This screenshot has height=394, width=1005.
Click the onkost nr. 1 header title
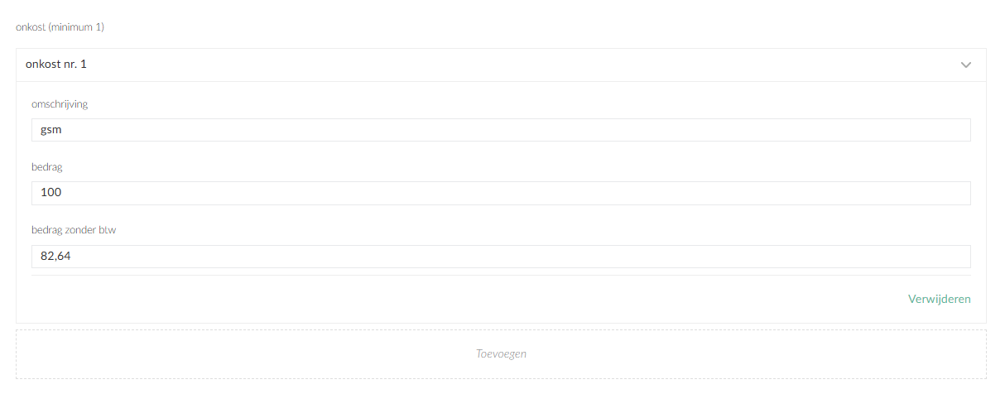point(56,64)
